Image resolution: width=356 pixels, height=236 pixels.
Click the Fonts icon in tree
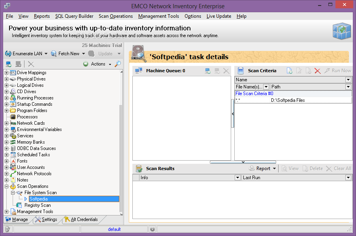(x=13, y=161)
